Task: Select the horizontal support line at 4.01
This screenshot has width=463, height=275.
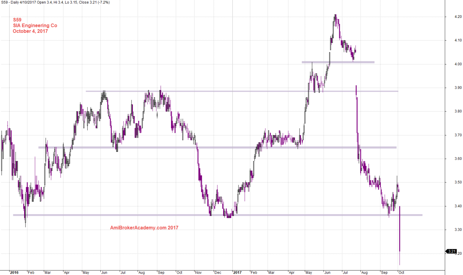Action: point(338,62)
